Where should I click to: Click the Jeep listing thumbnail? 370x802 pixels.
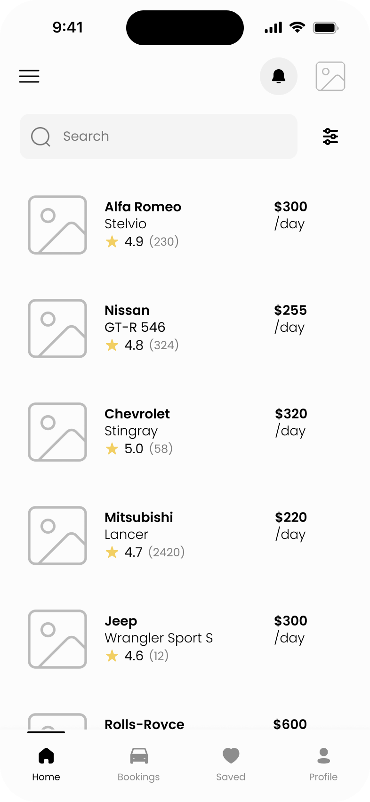point(57,639)
